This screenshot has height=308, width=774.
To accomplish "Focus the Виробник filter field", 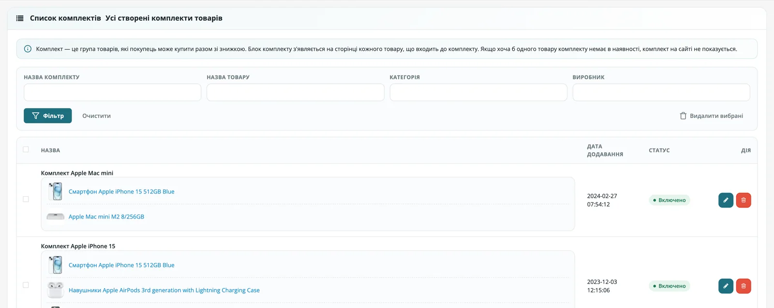I will (x=661, y=92).
